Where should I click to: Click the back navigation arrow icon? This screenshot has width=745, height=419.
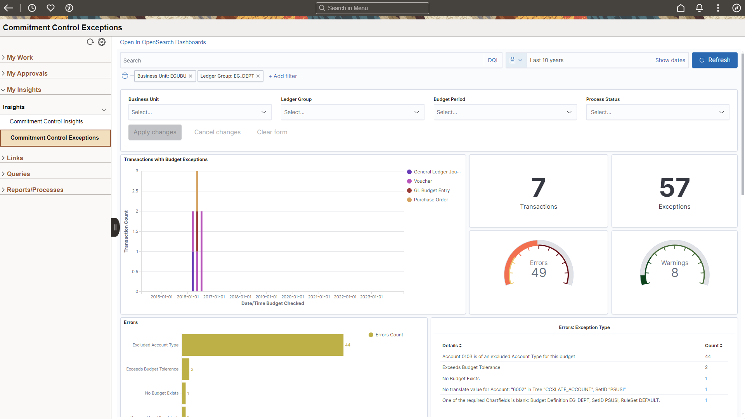[x=9, y=8]
